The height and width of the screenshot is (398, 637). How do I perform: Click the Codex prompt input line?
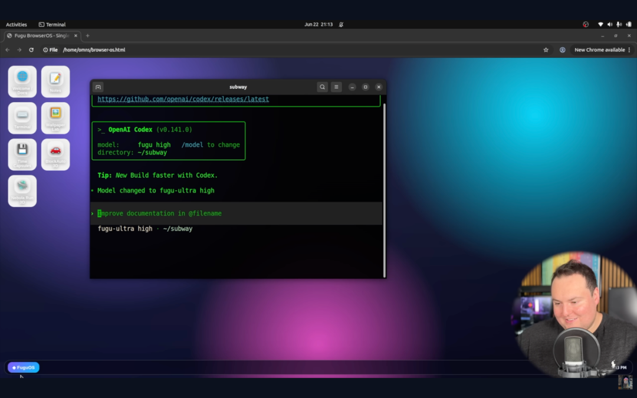pyautogui.click(x=236, y=213)
